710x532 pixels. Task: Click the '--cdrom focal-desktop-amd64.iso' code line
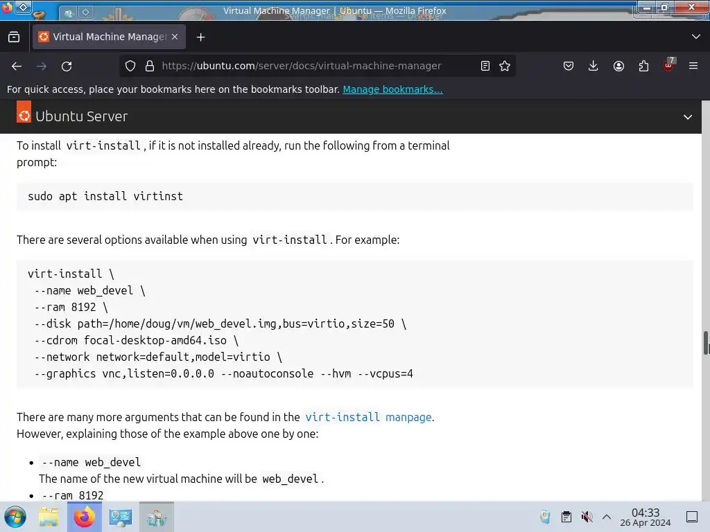tap(137, 340)
